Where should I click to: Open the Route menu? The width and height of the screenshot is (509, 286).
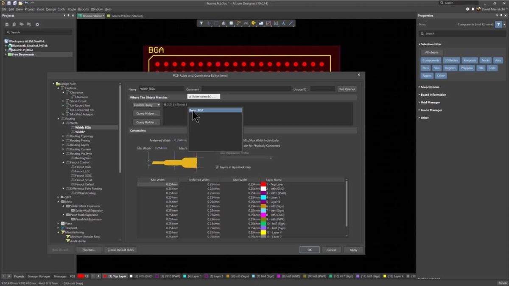(72, 9)
